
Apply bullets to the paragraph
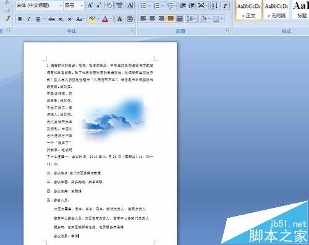(x=143, y=6)
